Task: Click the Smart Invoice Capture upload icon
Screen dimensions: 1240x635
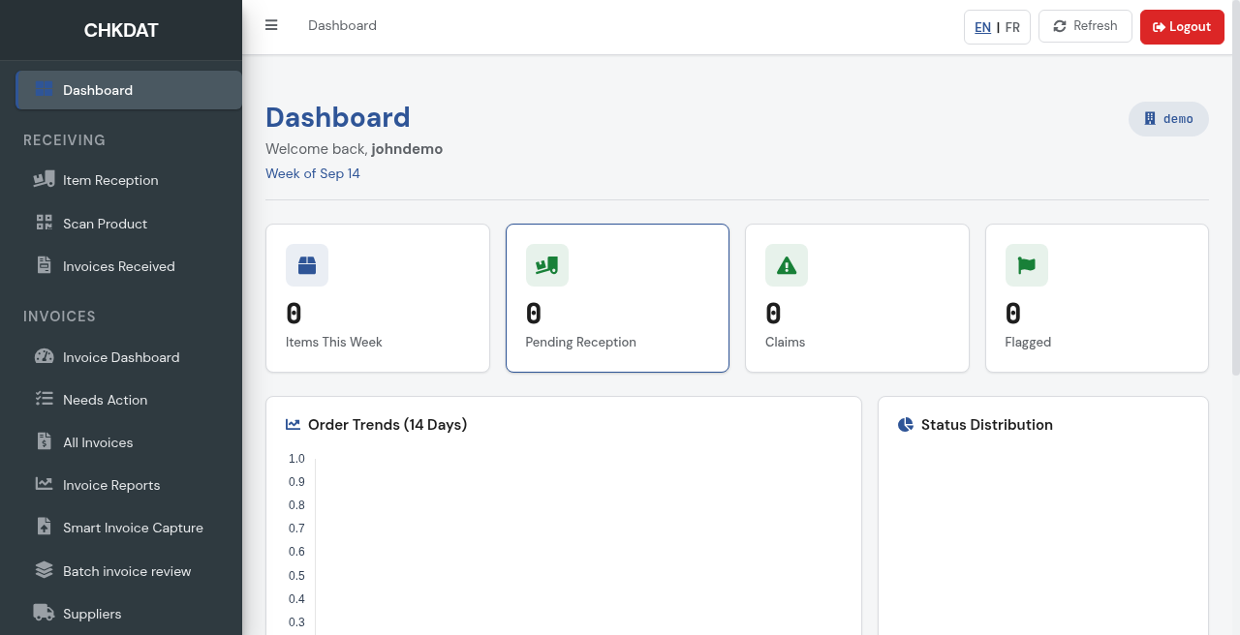Action: (44, 527)
